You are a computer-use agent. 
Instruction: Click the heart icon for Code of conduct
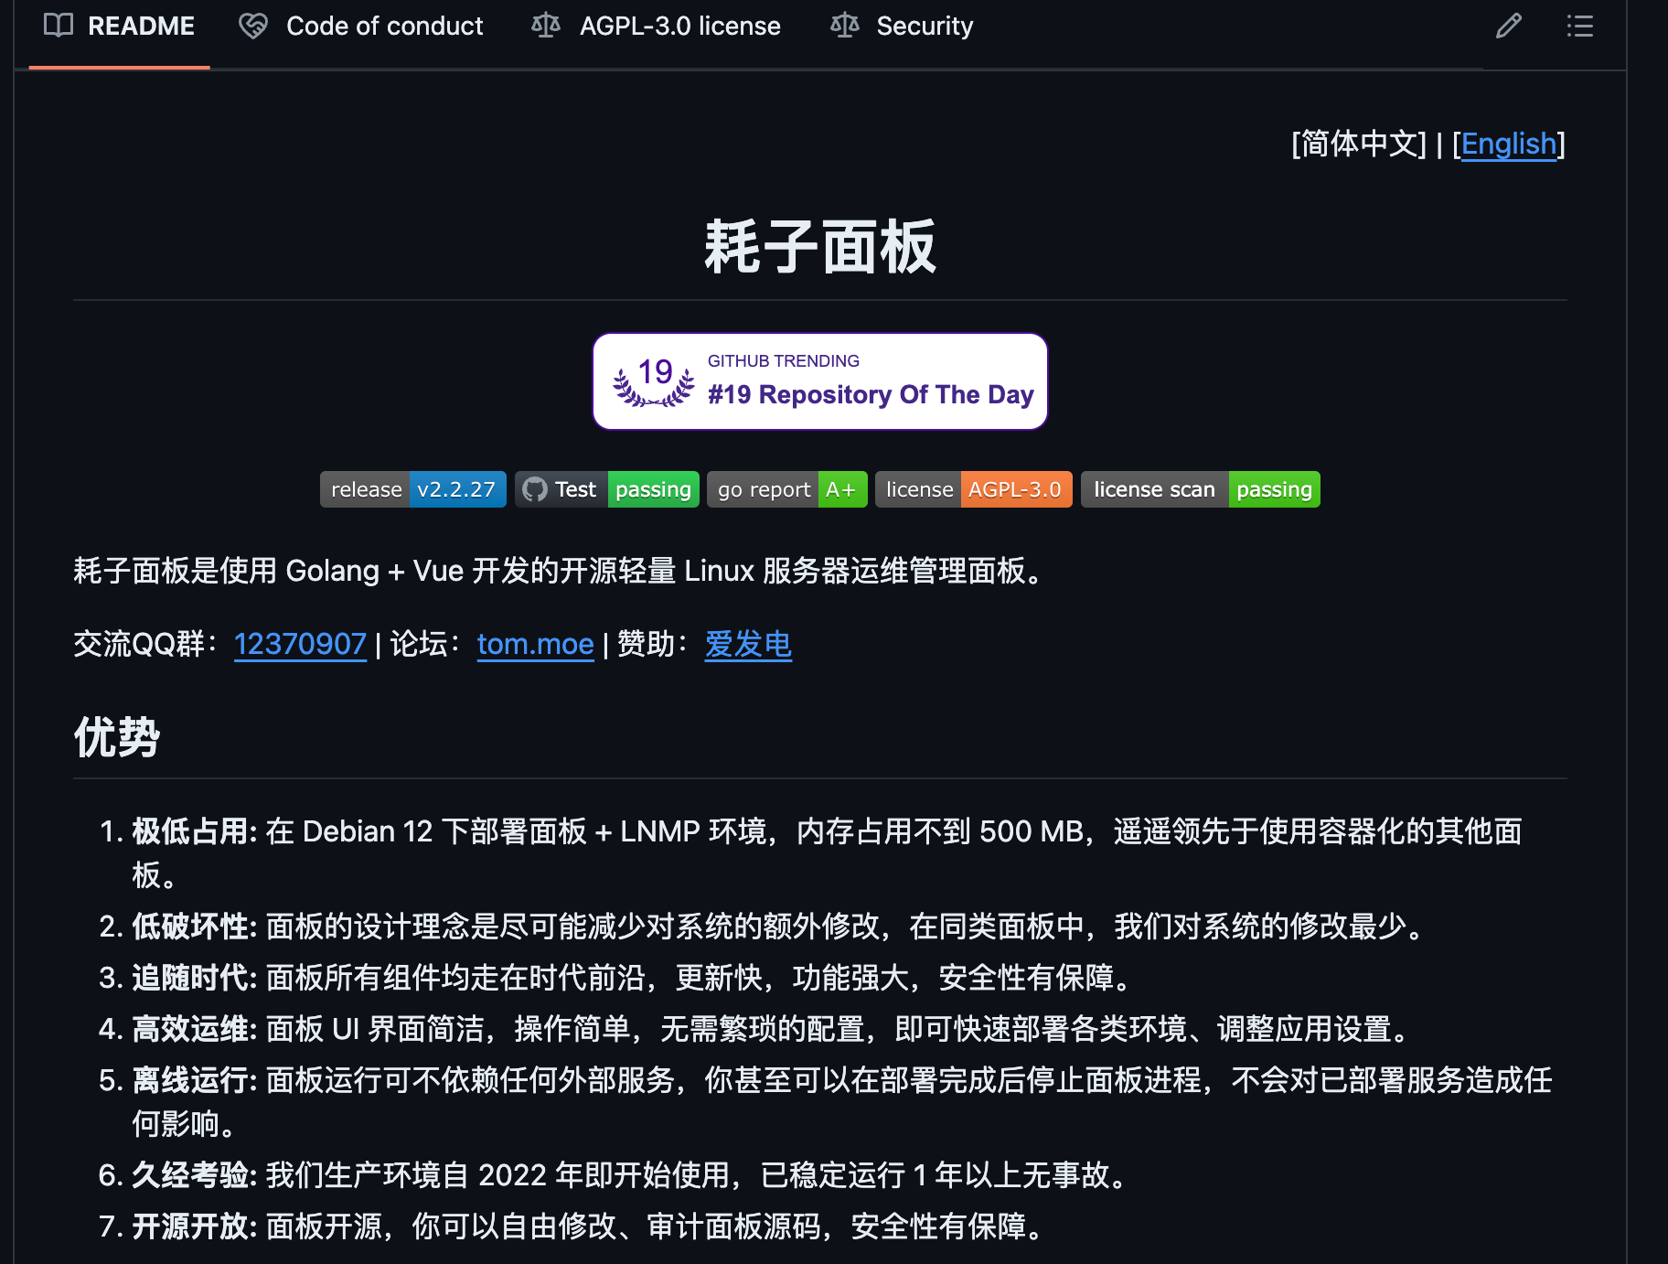click(x=253, y=27)
